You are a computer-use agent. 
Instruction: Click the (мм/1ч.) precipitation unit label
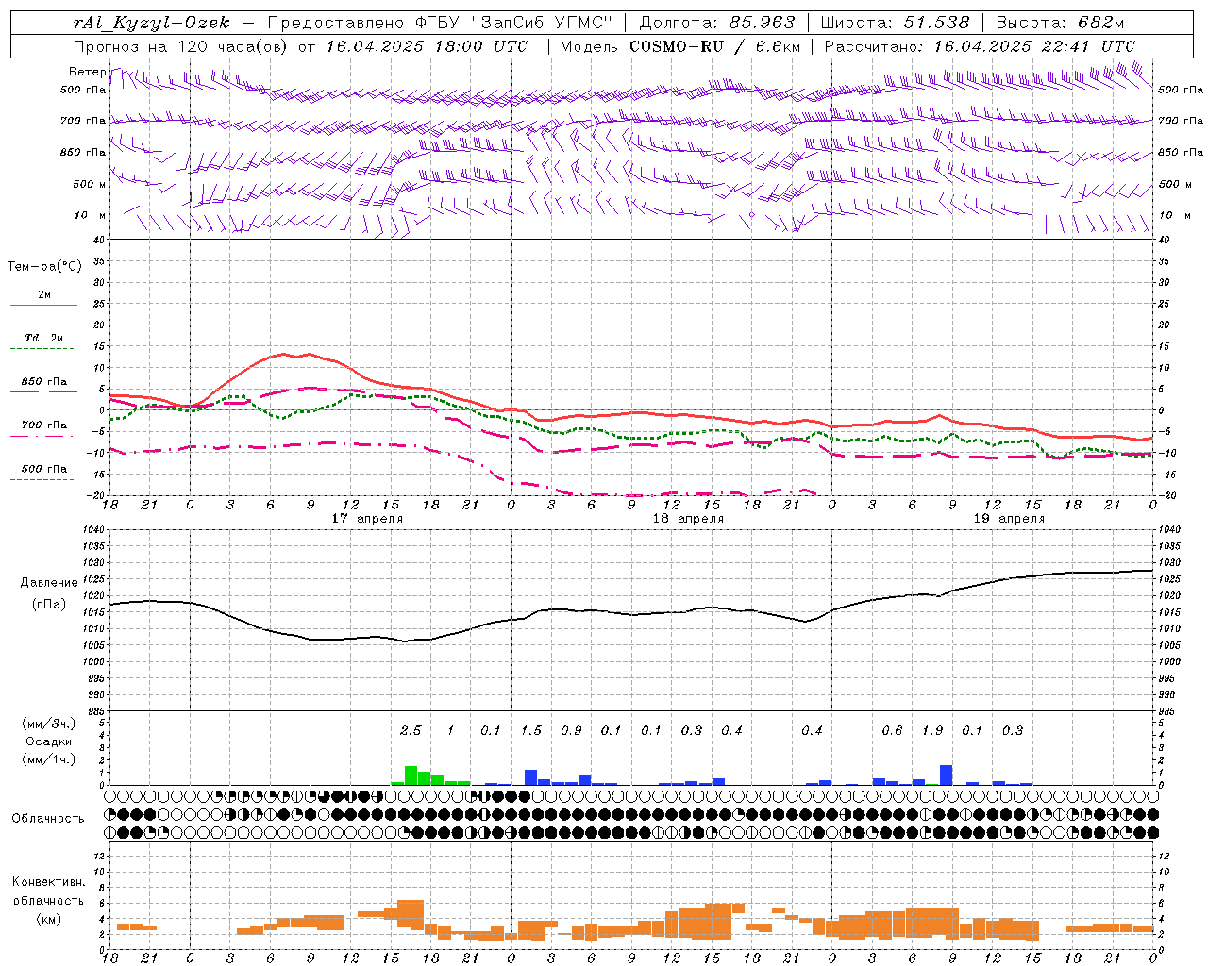click(x=48, y=759)
